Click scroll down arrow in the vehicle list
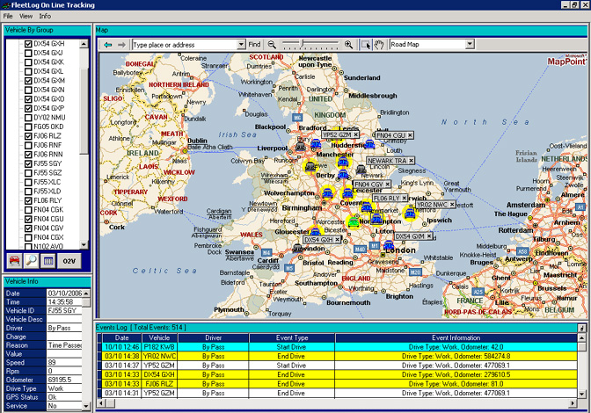The image size is (591, 413). 84,245
